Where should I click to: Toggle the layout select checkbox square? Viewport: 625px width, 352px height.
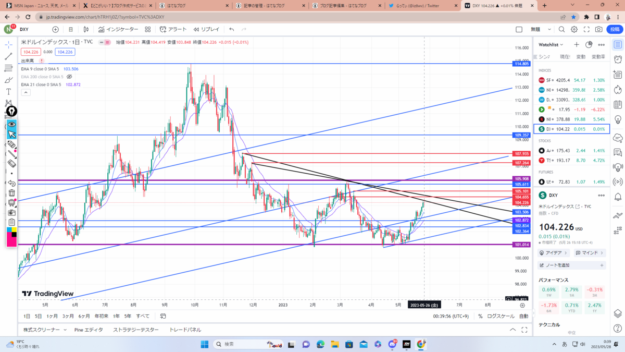pos(519,30)
